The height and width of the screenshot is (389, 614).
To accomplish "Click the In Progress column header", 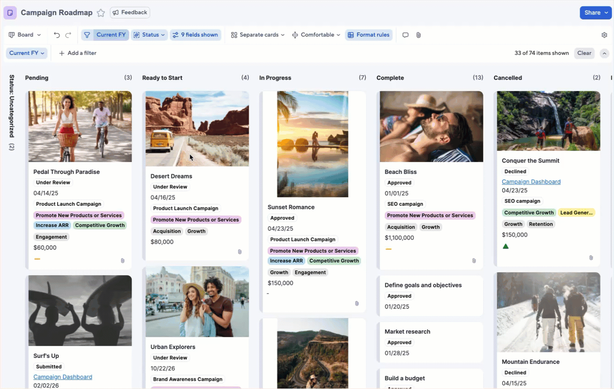I will (x=275, y=78).
